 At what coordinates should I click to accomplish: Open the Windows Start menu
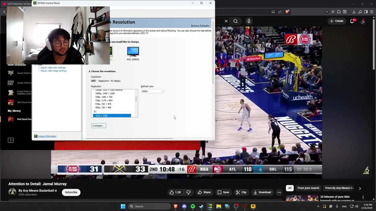pyautogui.click(x=123, y=206)
